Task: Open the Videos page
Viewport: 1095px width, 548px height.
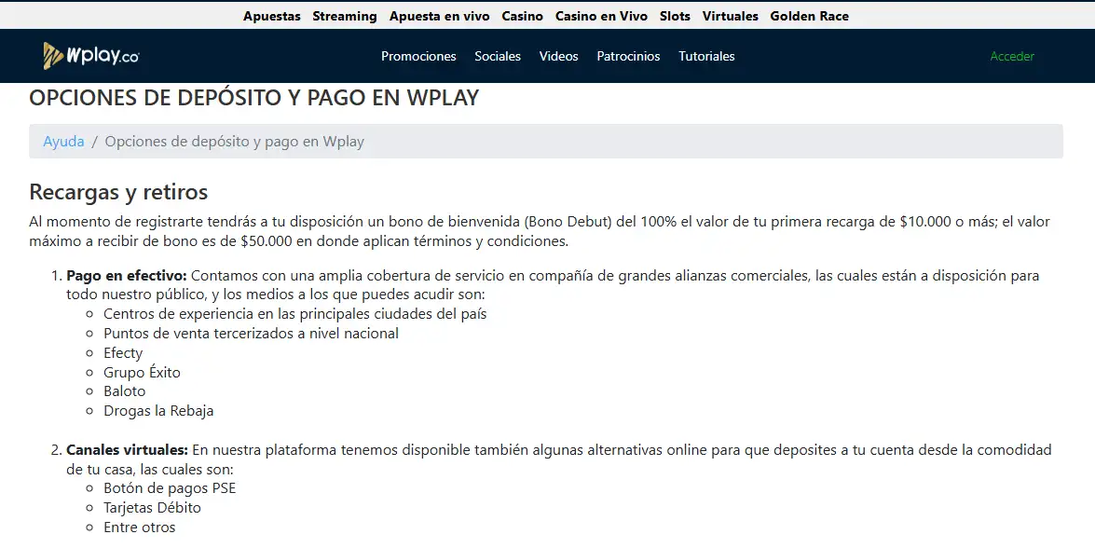Action: (558, 56)
